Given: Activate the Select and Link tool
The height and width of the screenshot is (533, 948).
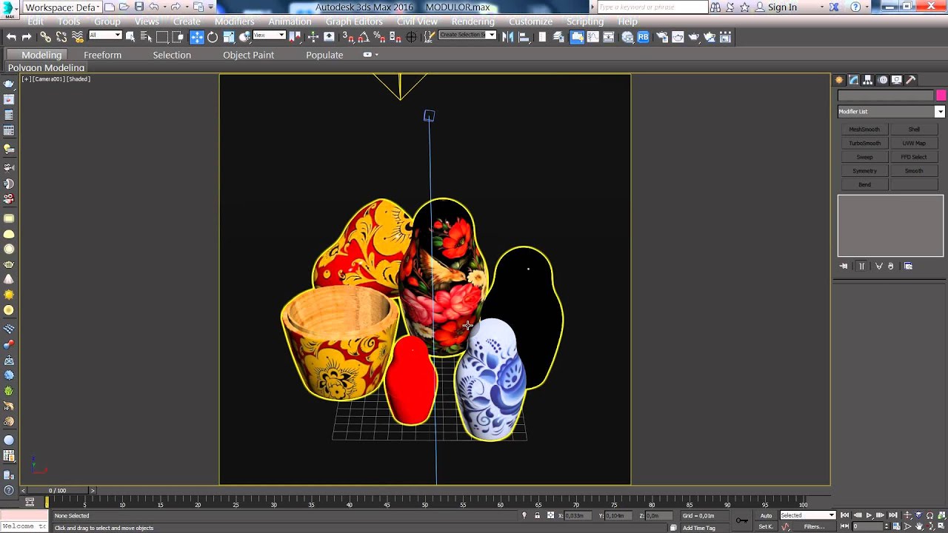Looking at the screenshot, I should (x=45, y=37).
